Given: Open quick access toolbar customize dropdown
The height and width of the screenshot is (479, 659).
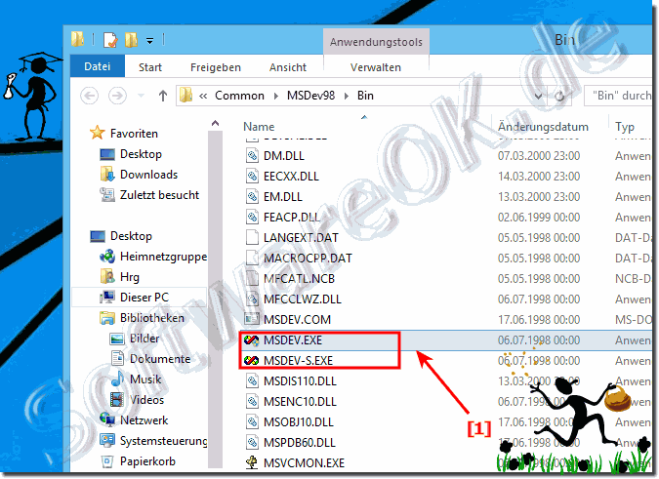Looking at the screenshot, I should coord(150,41).
